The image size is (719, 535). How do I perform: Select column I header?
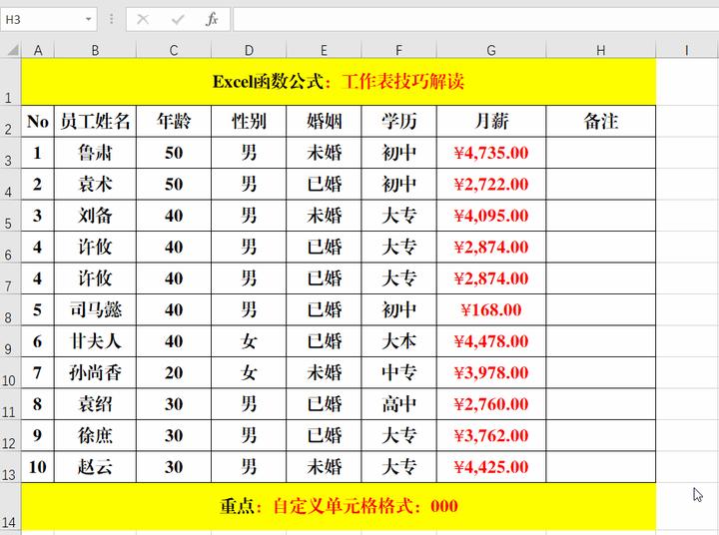click(687, 50)
